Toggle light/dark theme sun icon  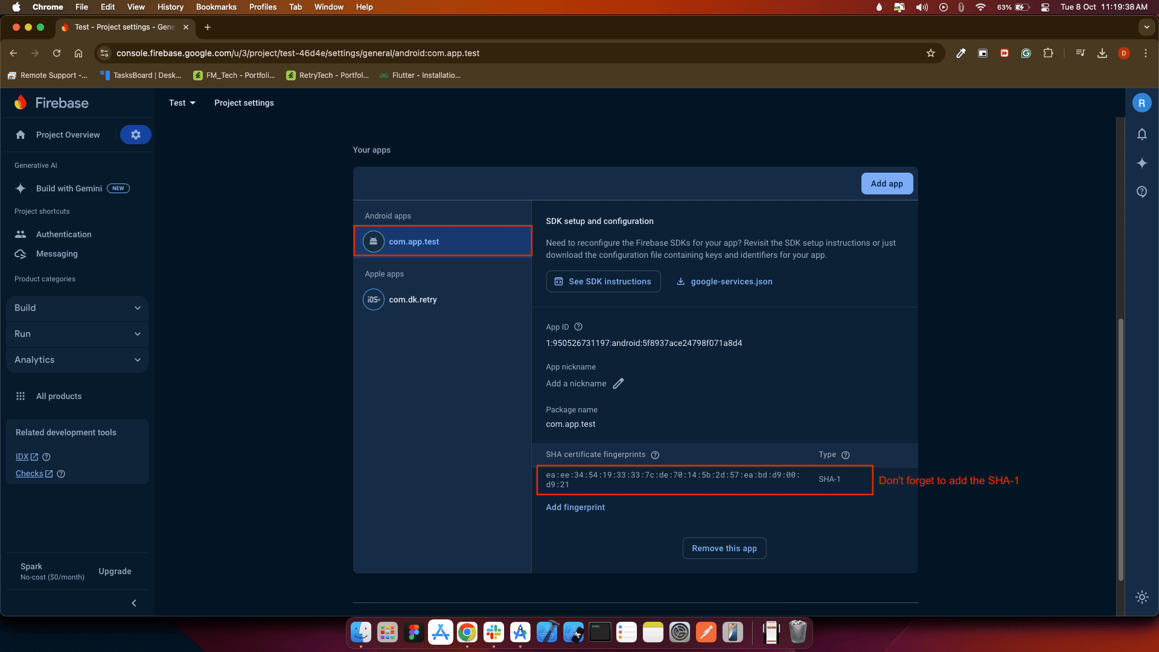coord(1141,597)
